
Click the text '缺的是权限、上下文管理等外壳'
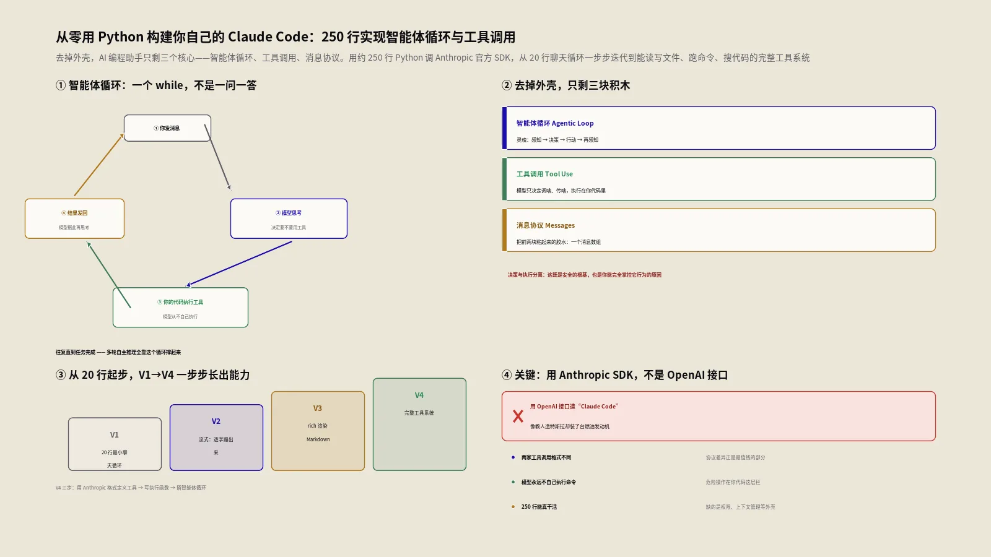click(x=741, y=507)
